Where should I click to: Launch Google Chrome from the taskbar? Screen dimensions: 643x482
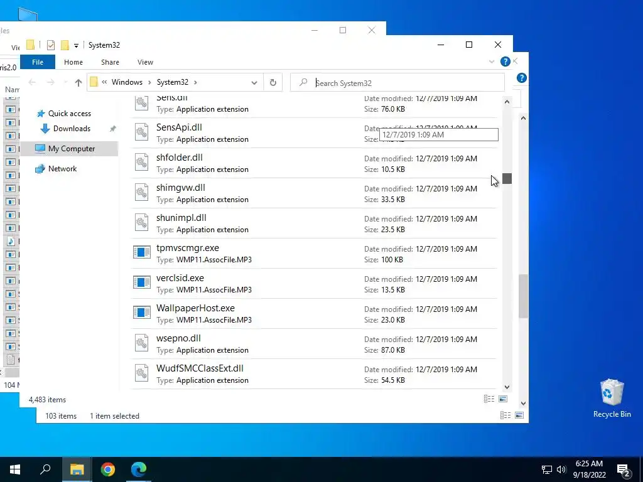coord(108,469)
